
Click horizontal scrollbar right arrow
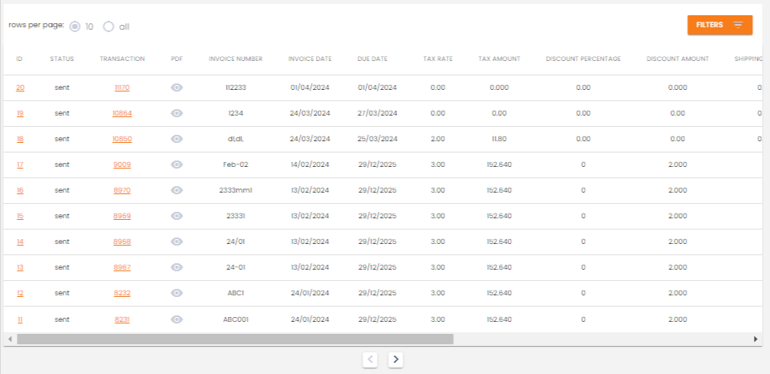tap(756, 339)
